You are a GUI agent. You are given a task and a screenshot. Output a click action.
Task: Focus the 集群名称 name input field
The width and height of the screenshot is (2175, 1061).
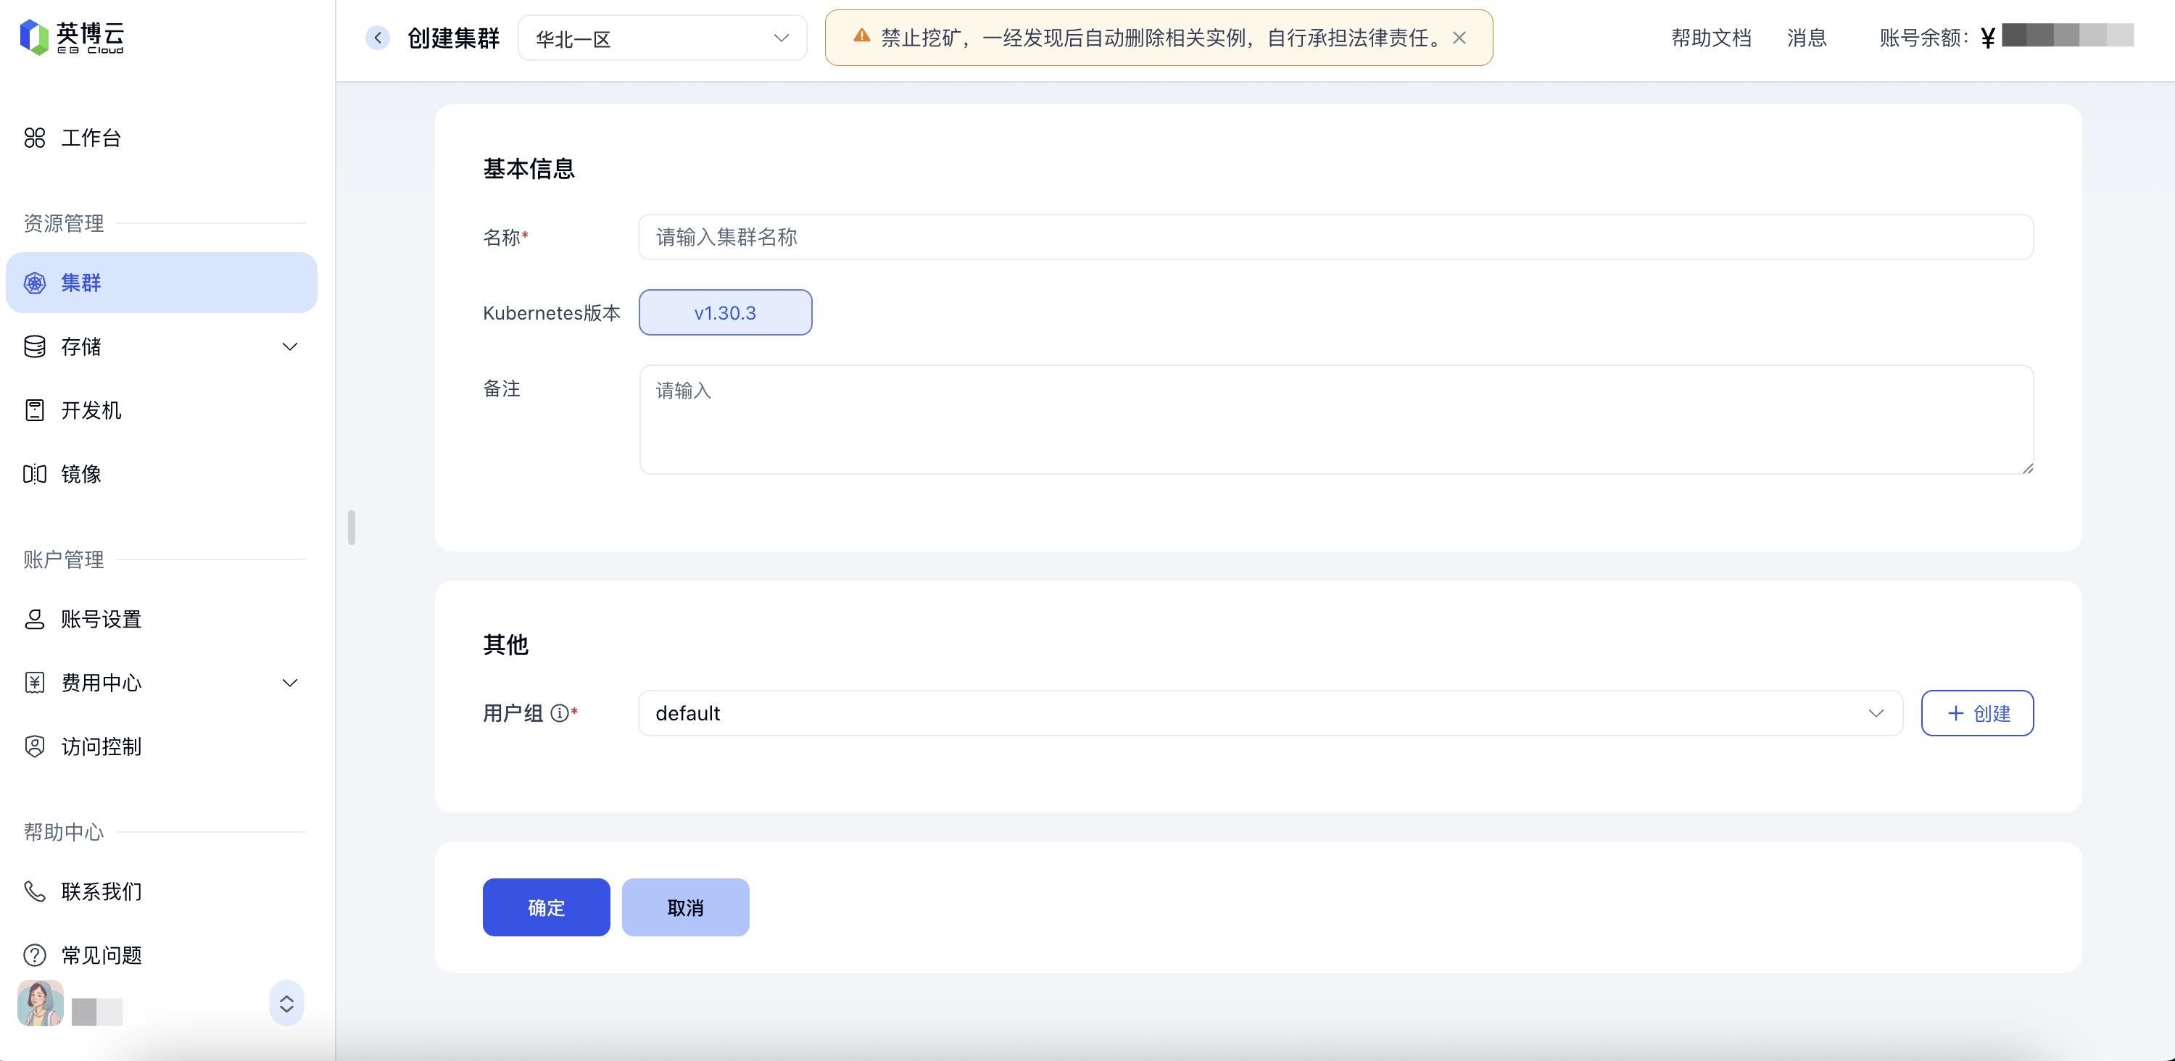tap(1335, 237)
